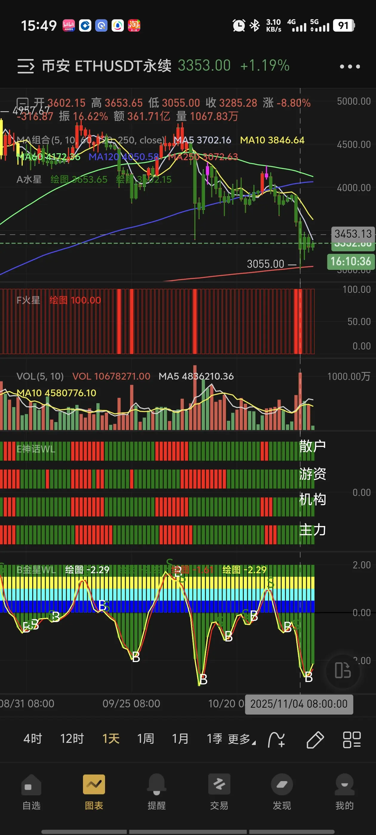376x835 pixels.
Task: Select the 1季 timeframe
Action: click(x=215, y=739)
